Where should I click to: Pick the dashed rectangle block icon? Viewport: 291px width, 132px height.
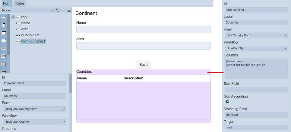[4, 41]
